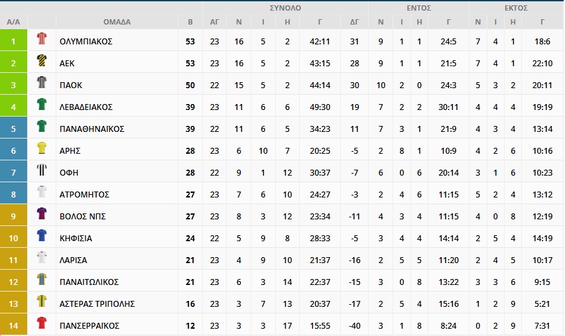Select the ΕΚΤΟΣ header section
The height and width of the screenshot is (336, 565).
(516, 8)
